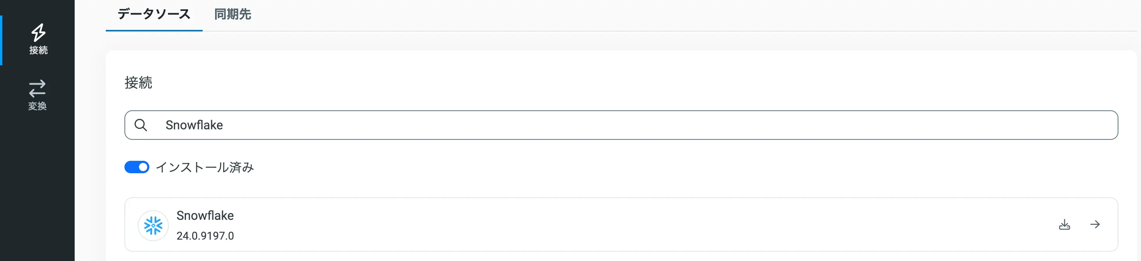Viewport: 1141px width, 261px height.
Task: Click the 変換 swap-arrows icon
Action: click(37, 88)
